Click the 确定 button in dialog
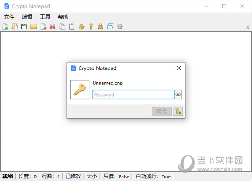 pos(162,111)
